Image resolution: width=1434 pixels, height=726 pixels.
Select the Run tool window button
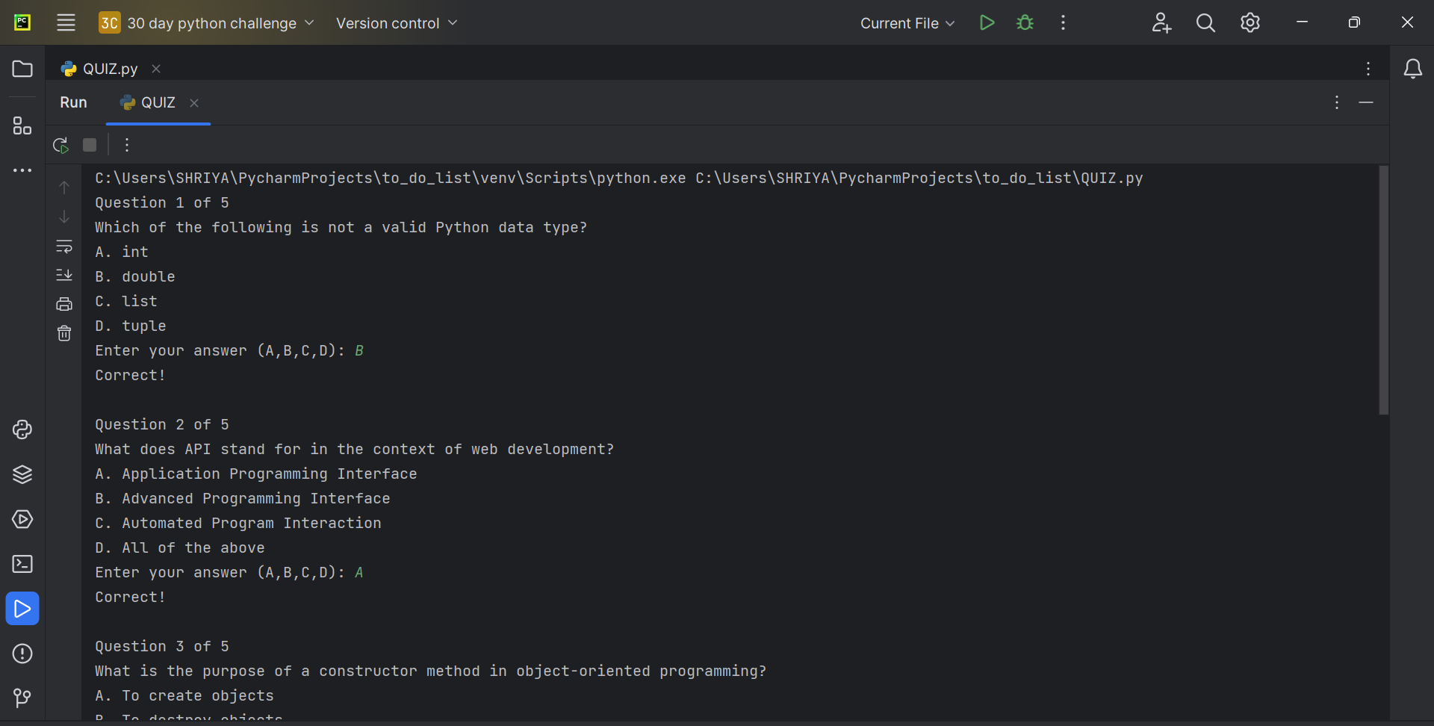[x=22, y=609]
